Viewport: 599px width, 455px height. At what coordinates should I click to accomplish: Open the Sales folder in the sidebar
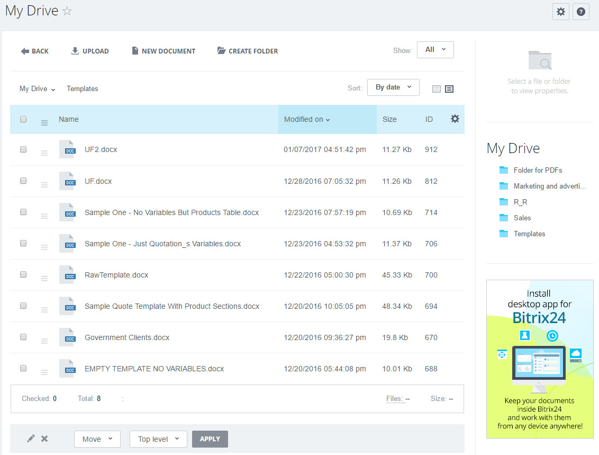point(522,218)
